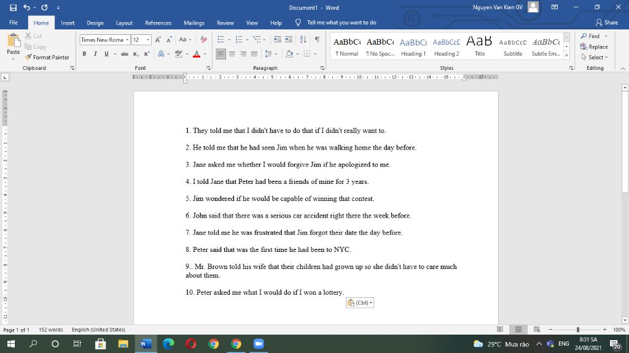Screen dimensions: 629x353
Task: Open font name dropdown Times New Roman
Action: [127, 40]
